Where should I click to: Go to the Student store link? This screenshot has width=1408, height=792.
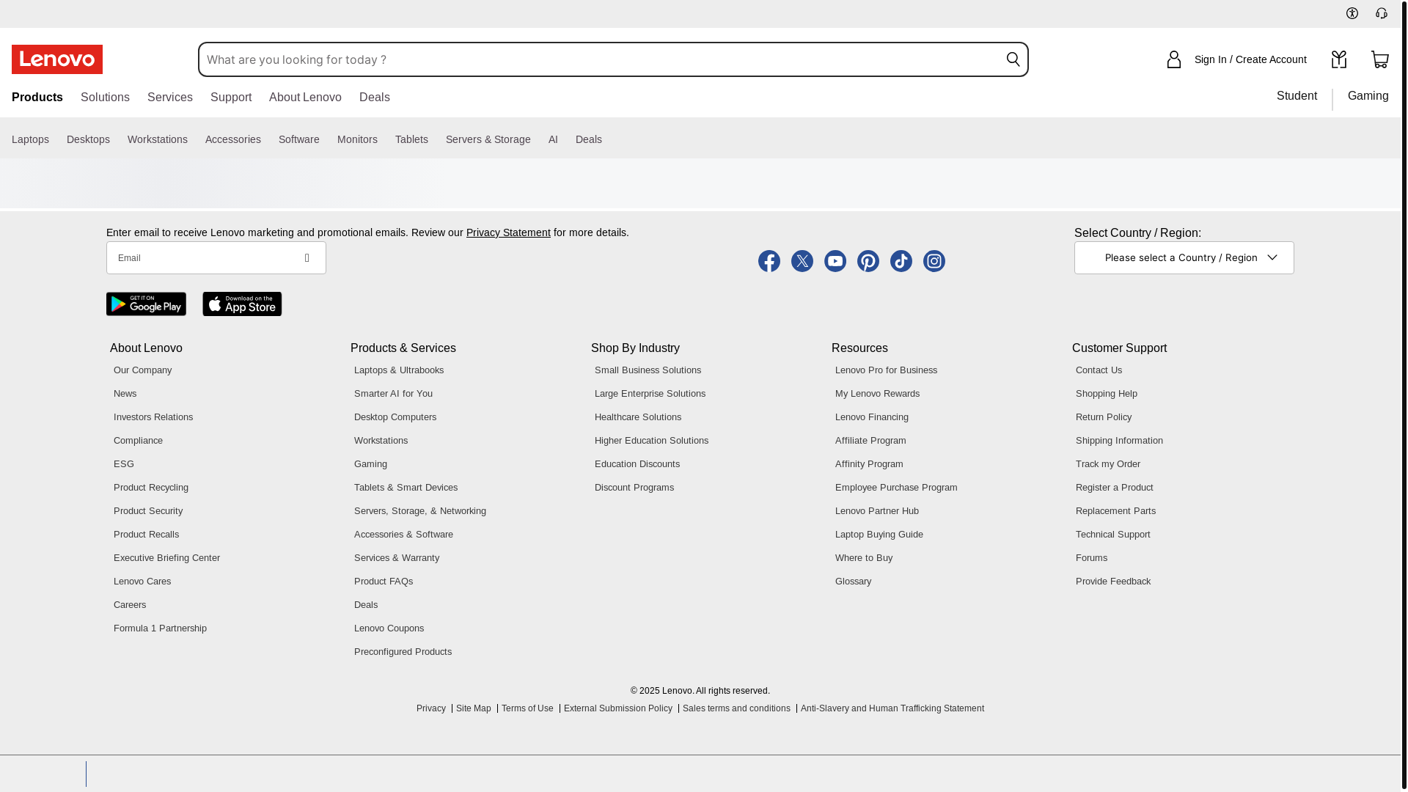[1297, 96]
